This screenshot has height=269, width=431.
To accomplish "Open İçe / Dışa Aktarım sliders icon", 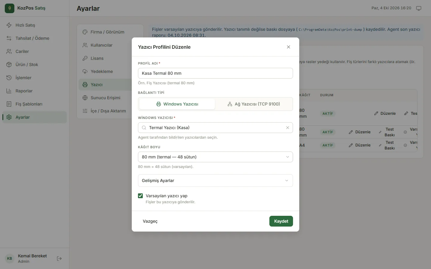I will (x=85, y=111).
